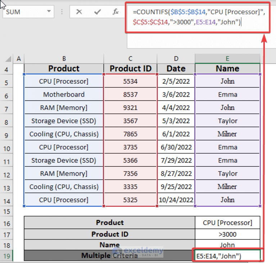Select cell with Product ID 3735
276x263 pixels.
[130, 147]
